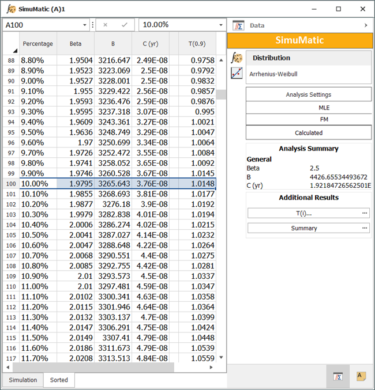Image resolution: width=375 pixels, height=390 pixels.
Task: Switch to the Simulation tab
Action: click(23, 380)
